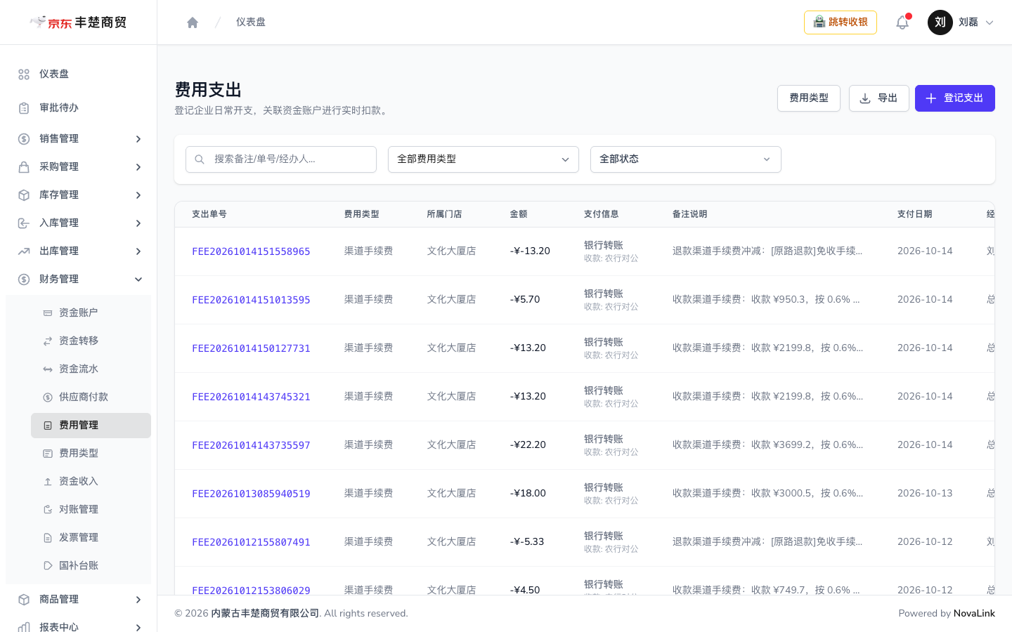The height and width of the screenshot is (632, 1012).
Task: Click the 供应商付款 coin icon
Action: [48, 397]
